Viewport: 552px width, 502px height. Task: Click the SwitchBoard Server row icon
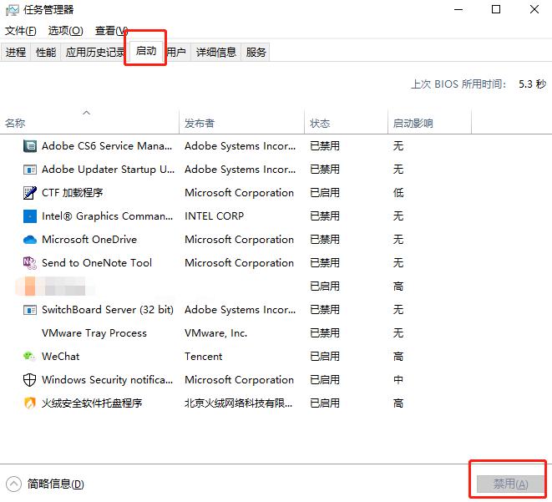(x=30, y=310)
